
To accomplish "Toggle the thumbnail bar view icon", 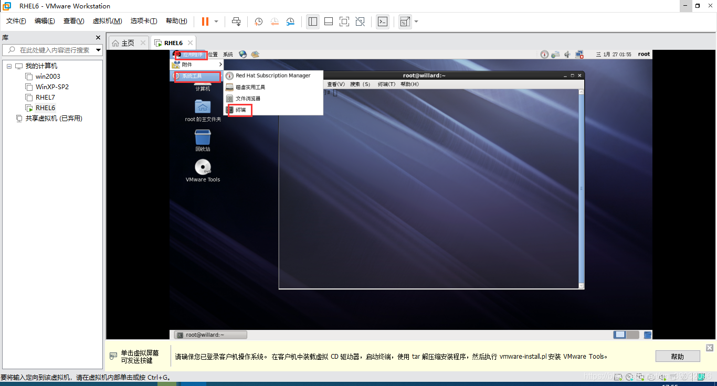I will coord(329,22).
